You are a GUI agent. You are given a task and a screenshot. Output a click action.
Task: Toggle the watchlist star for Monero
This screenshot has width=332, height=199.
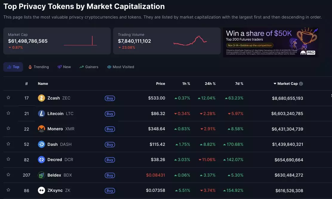(x=8, y=128)
